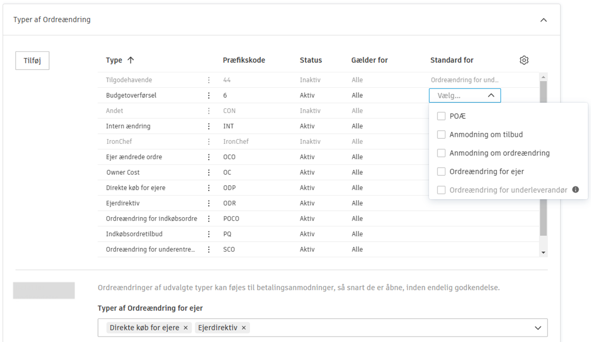Tick Ordreændring for ejer checkbox

(441, 172)
